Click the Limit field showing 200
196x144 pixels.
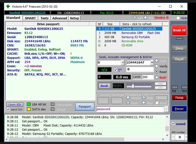(x=148, y=77)
